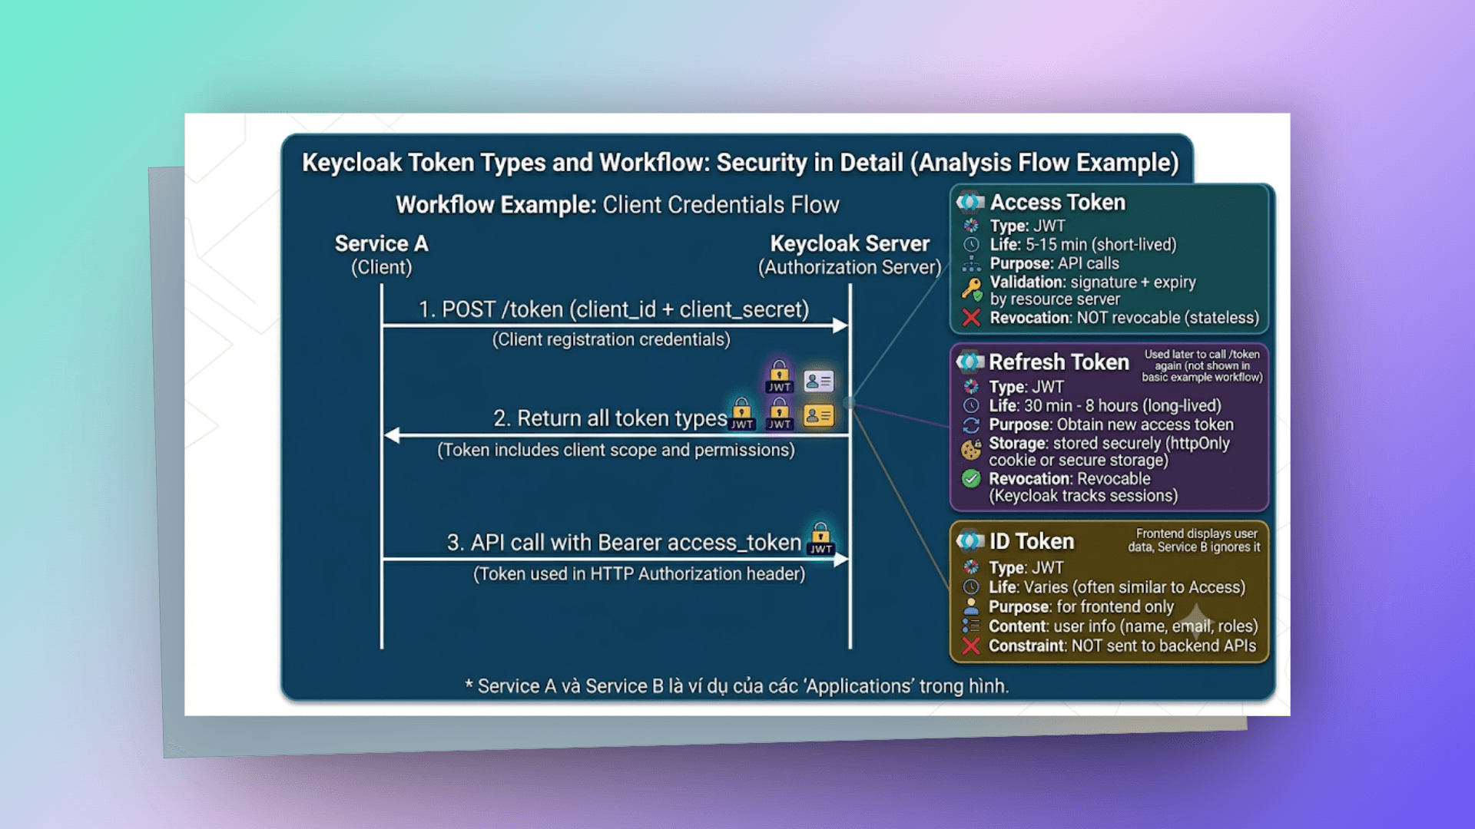The height and width of the screenshot is (829, 1475).
Task: Click the white ID card icon above step 2
Action: tap(818, 381)
